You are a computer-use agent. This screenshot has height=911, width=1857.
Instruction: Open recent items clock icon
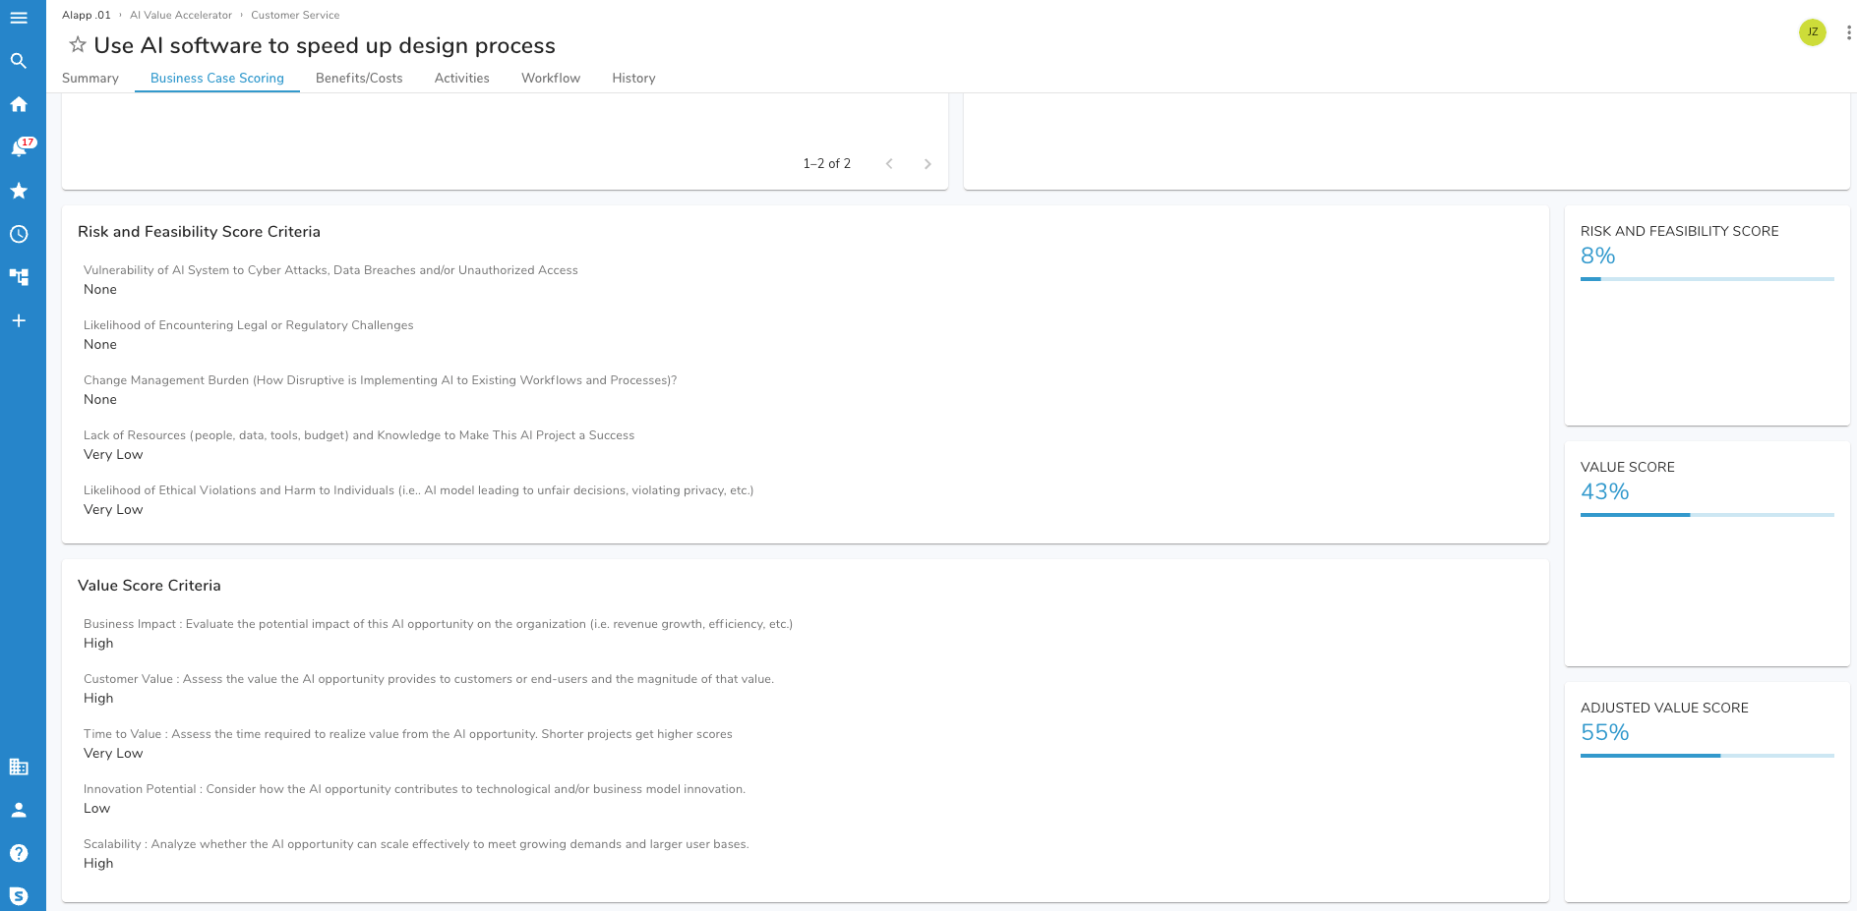(19, 234)
